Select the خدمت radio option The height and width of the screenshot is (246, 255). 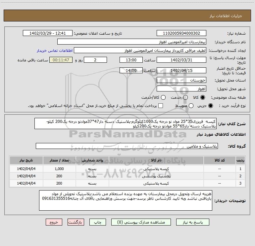185,98
